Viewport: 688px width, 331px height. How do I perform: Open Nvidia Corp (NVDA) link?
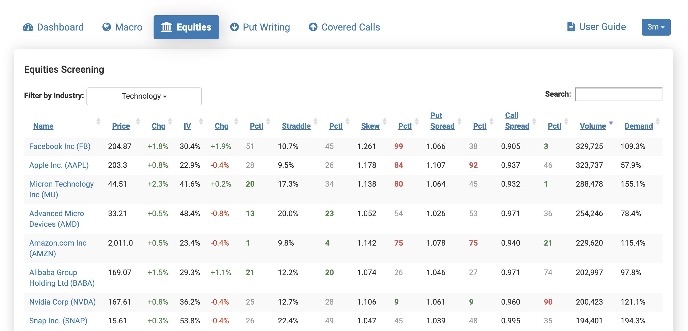point(63,302)
